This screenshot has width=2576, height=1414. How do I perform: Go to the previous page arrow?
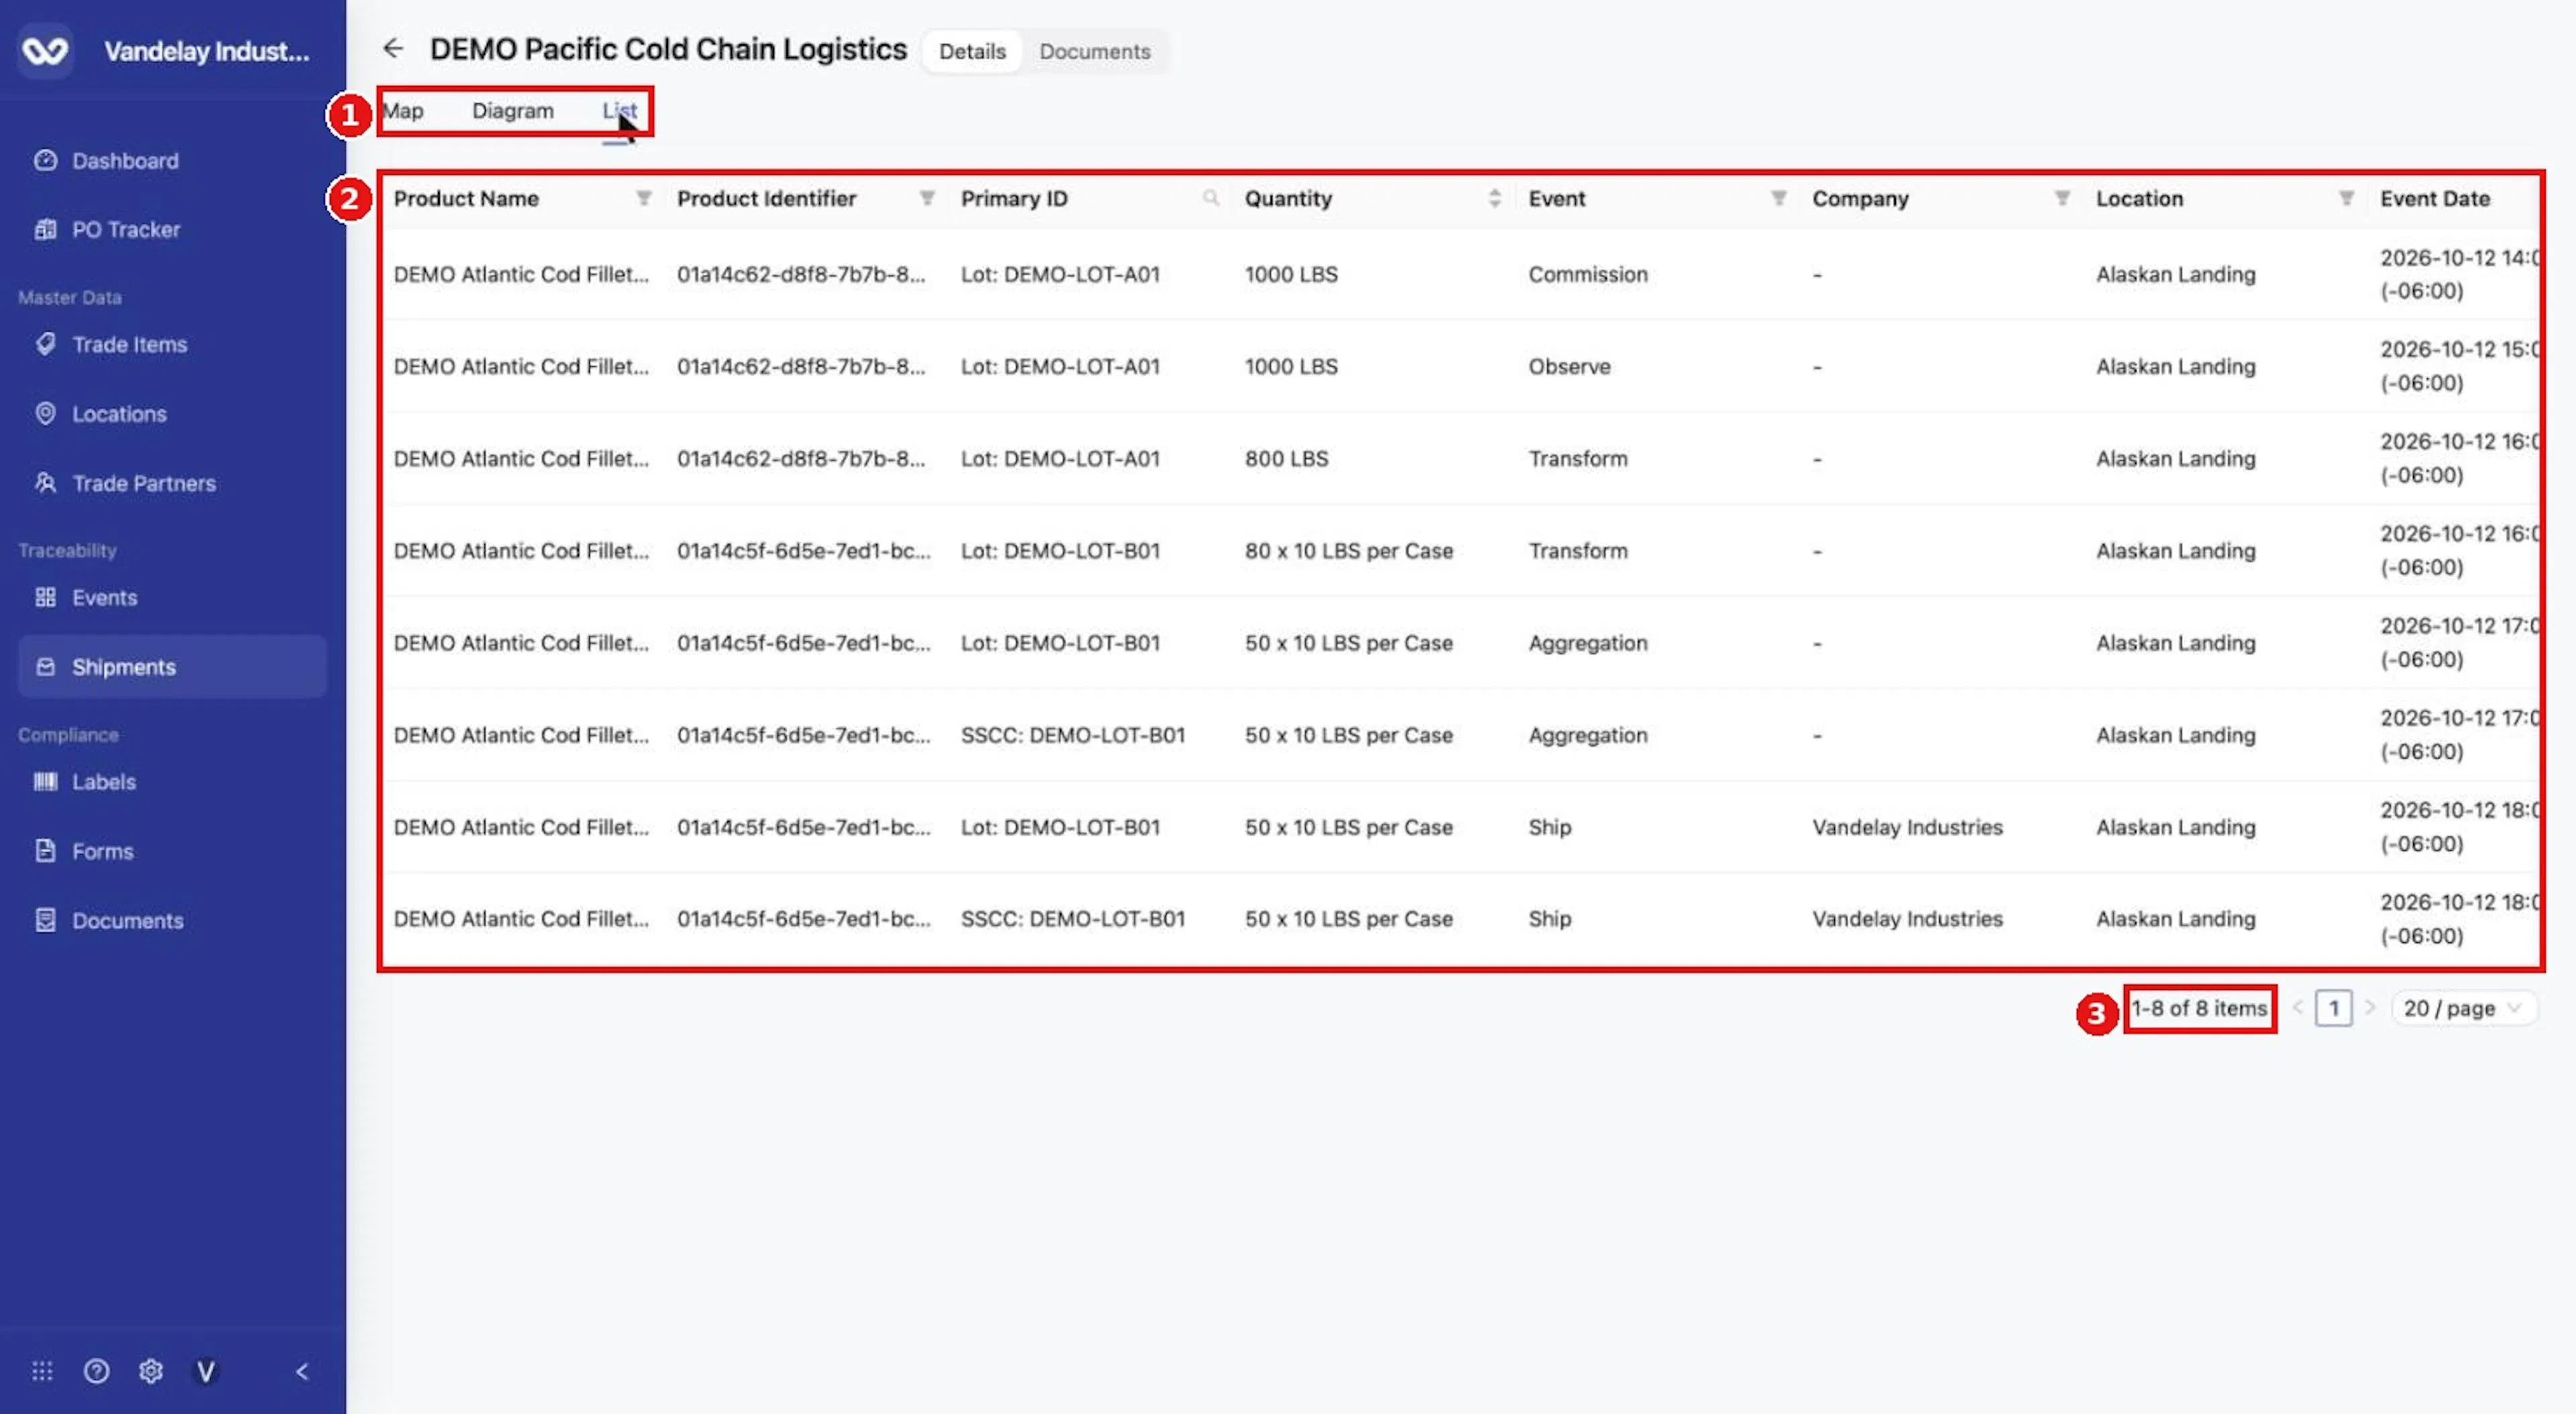tap(2297, 1008)
